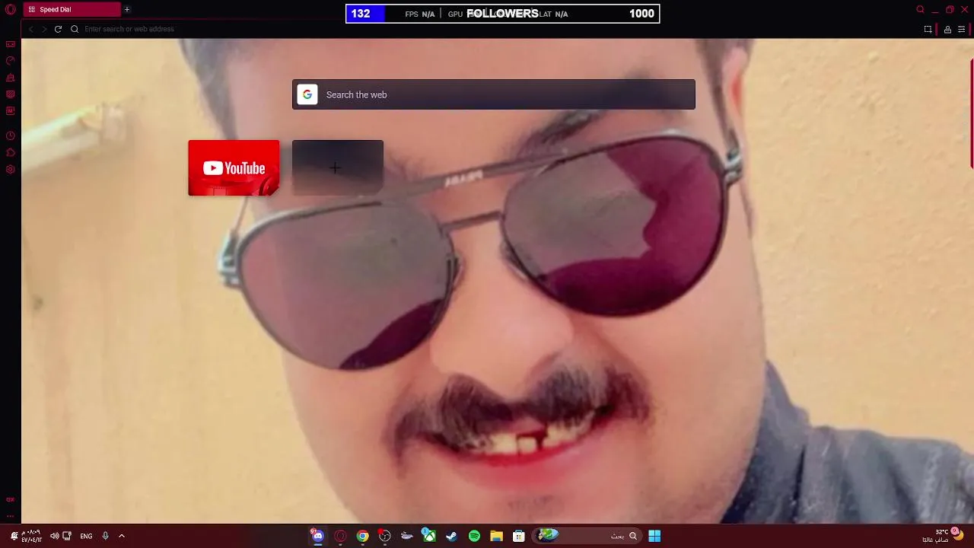Open GX Control speedometer icon in sidebar
The width and height of the screenshot is (974, 548).
coord(11,61)
